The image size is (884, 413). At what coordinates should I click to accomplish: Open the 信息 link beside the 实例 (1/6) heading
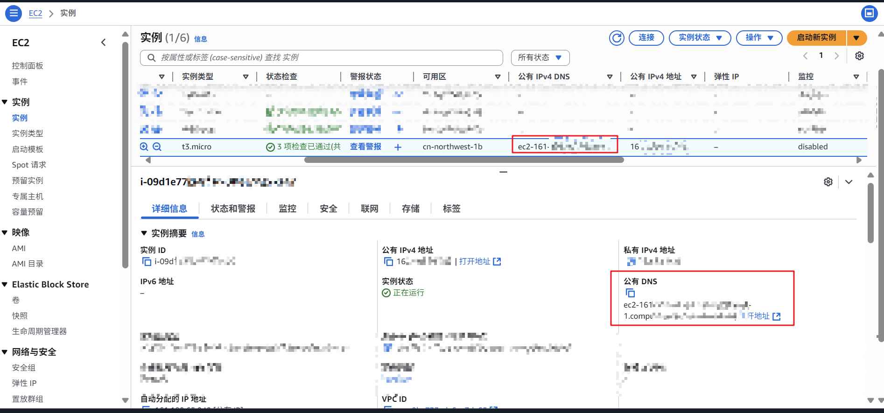point(201,39)
